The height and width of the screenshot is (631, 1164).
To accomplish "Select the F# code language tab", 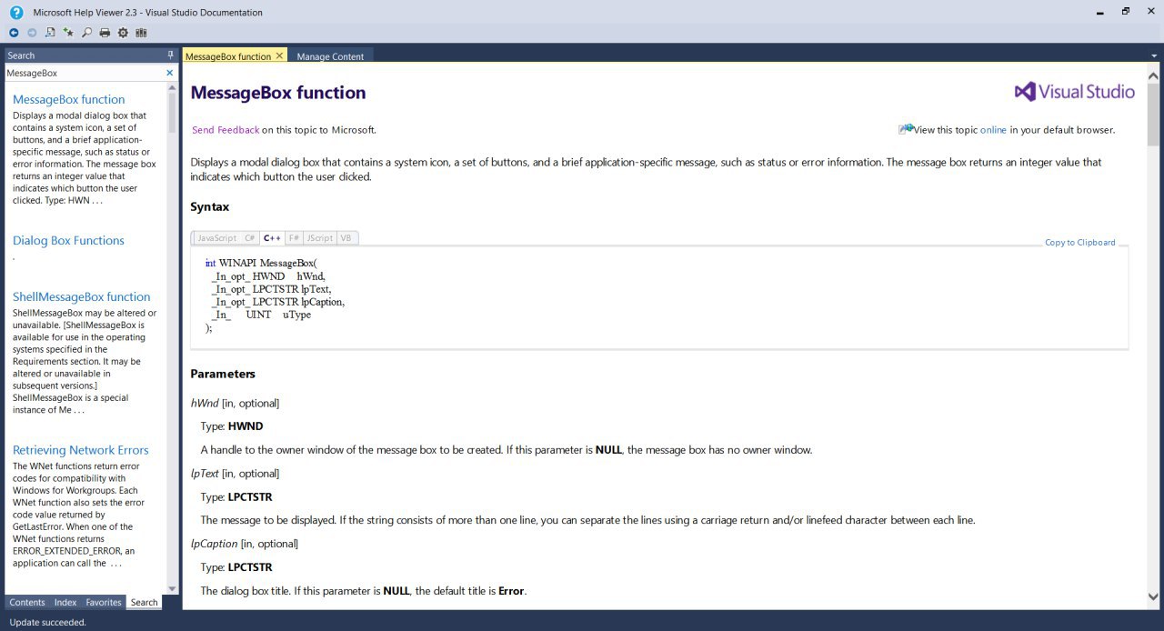I will click(x=294, y=237).
